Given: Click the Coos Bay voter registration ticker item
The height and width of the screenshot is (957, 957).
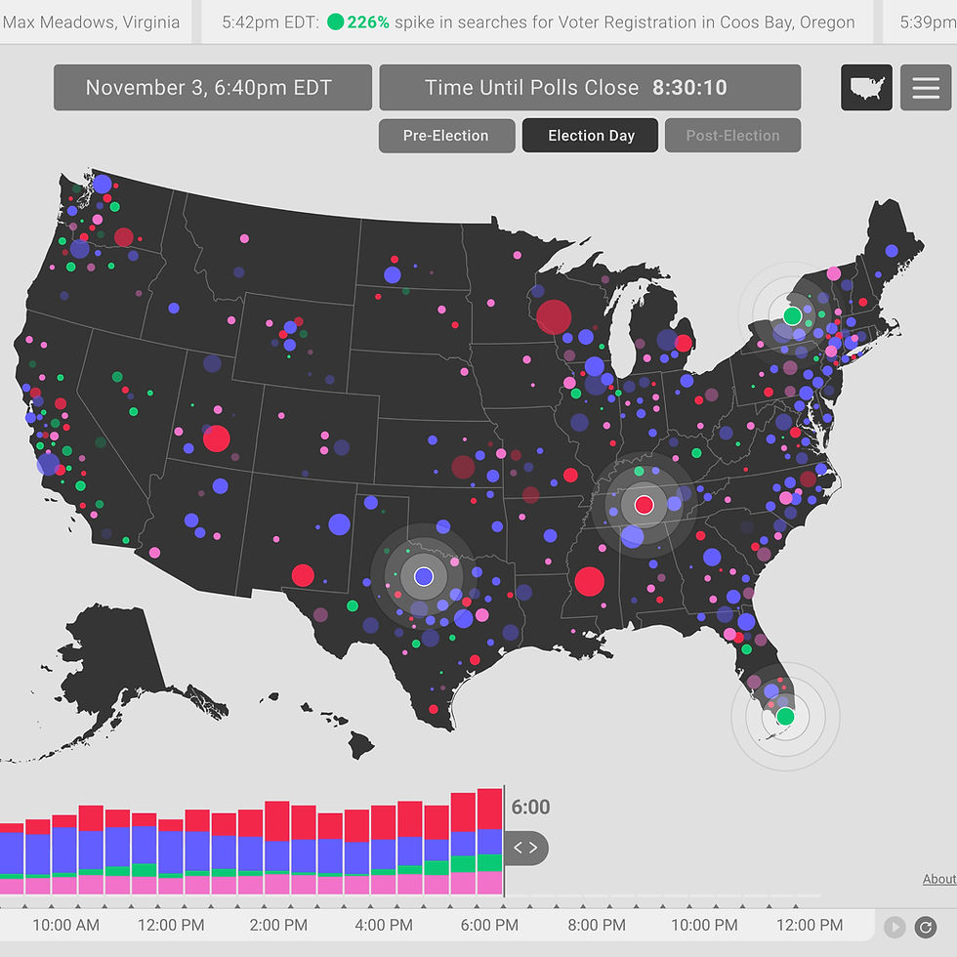Looking at the screenshot, I should pos(538,21).
